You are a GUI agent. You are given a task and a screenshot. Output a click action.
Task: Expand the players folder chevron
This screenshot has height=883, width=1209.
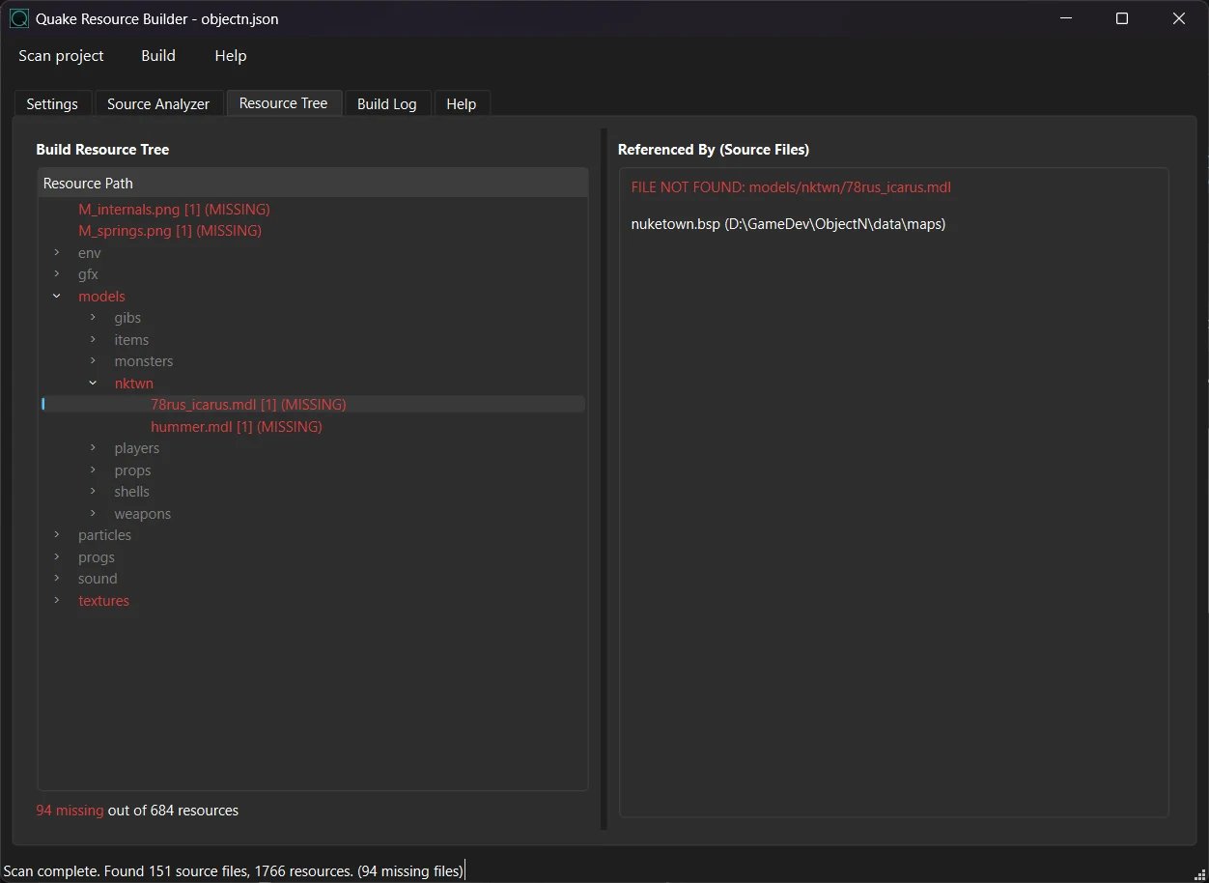coord(93,448)
